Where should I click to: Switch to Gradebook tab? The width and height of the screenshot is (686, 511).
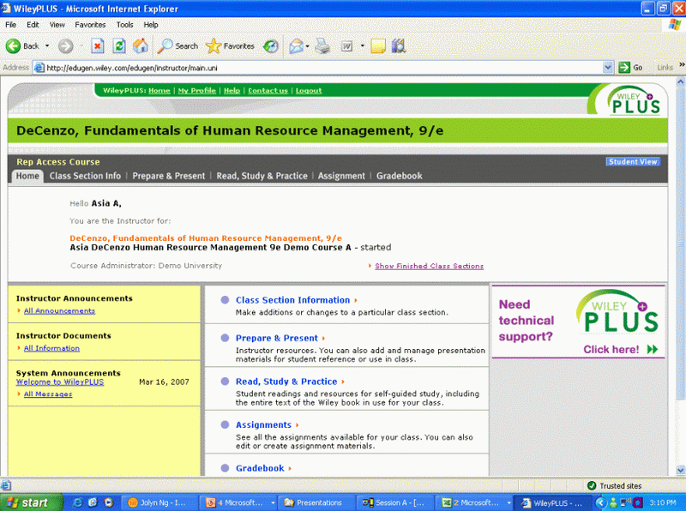(x=400, y=176)
